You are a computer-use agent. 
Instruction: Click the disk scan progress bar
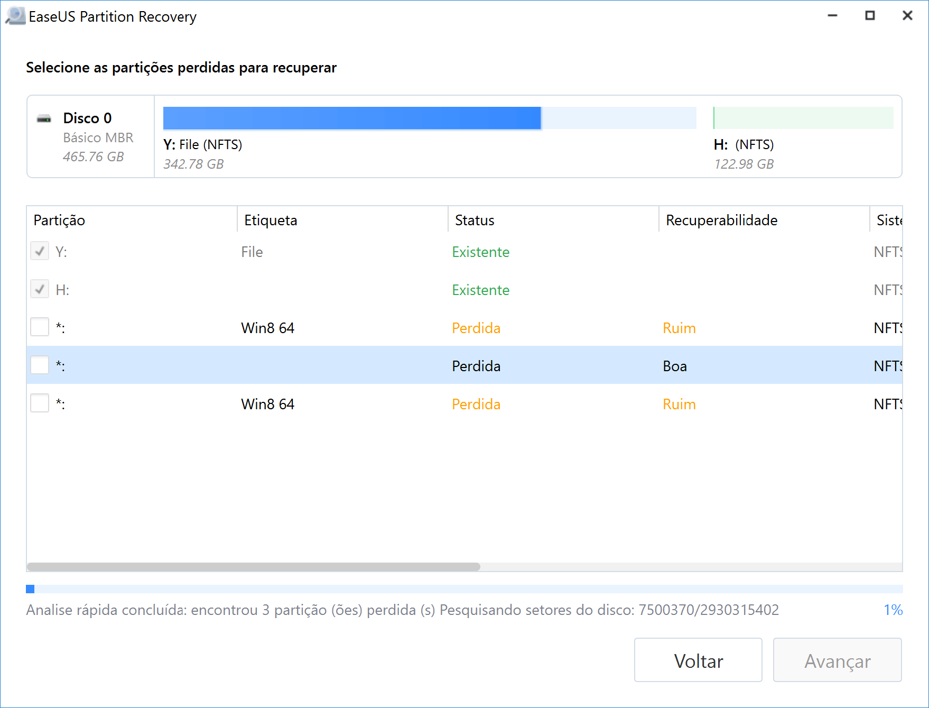point(464,589)
